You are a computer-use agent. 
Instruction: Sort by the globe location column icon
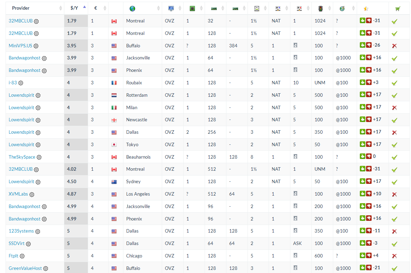132,9
